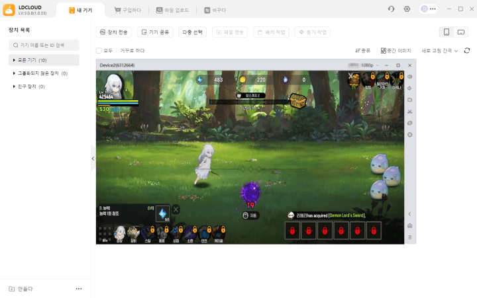Switch to portrait phone view layout
477x298 pixels.
click(447, 32)
